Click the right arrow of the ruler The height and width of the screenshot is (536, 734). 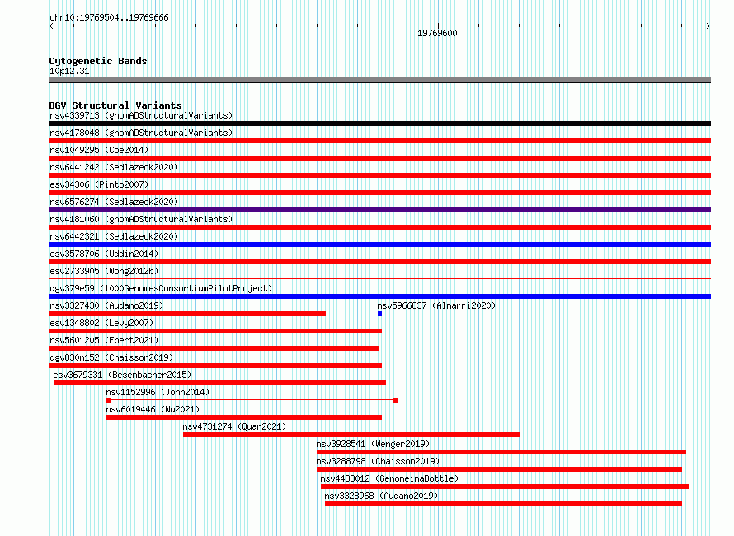click(x=708, y=26)
